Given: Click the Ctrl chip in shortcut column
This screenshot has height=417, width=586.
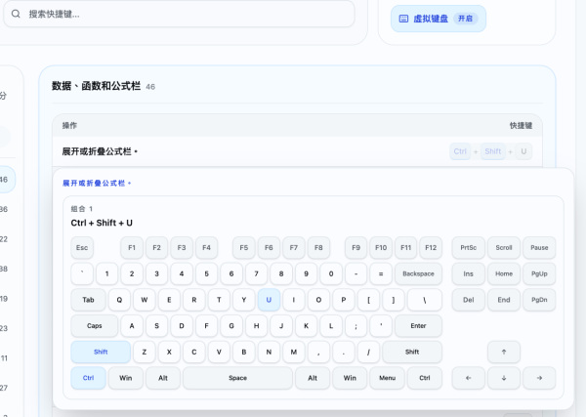Looking at the screenshot, I should (460, 151).
